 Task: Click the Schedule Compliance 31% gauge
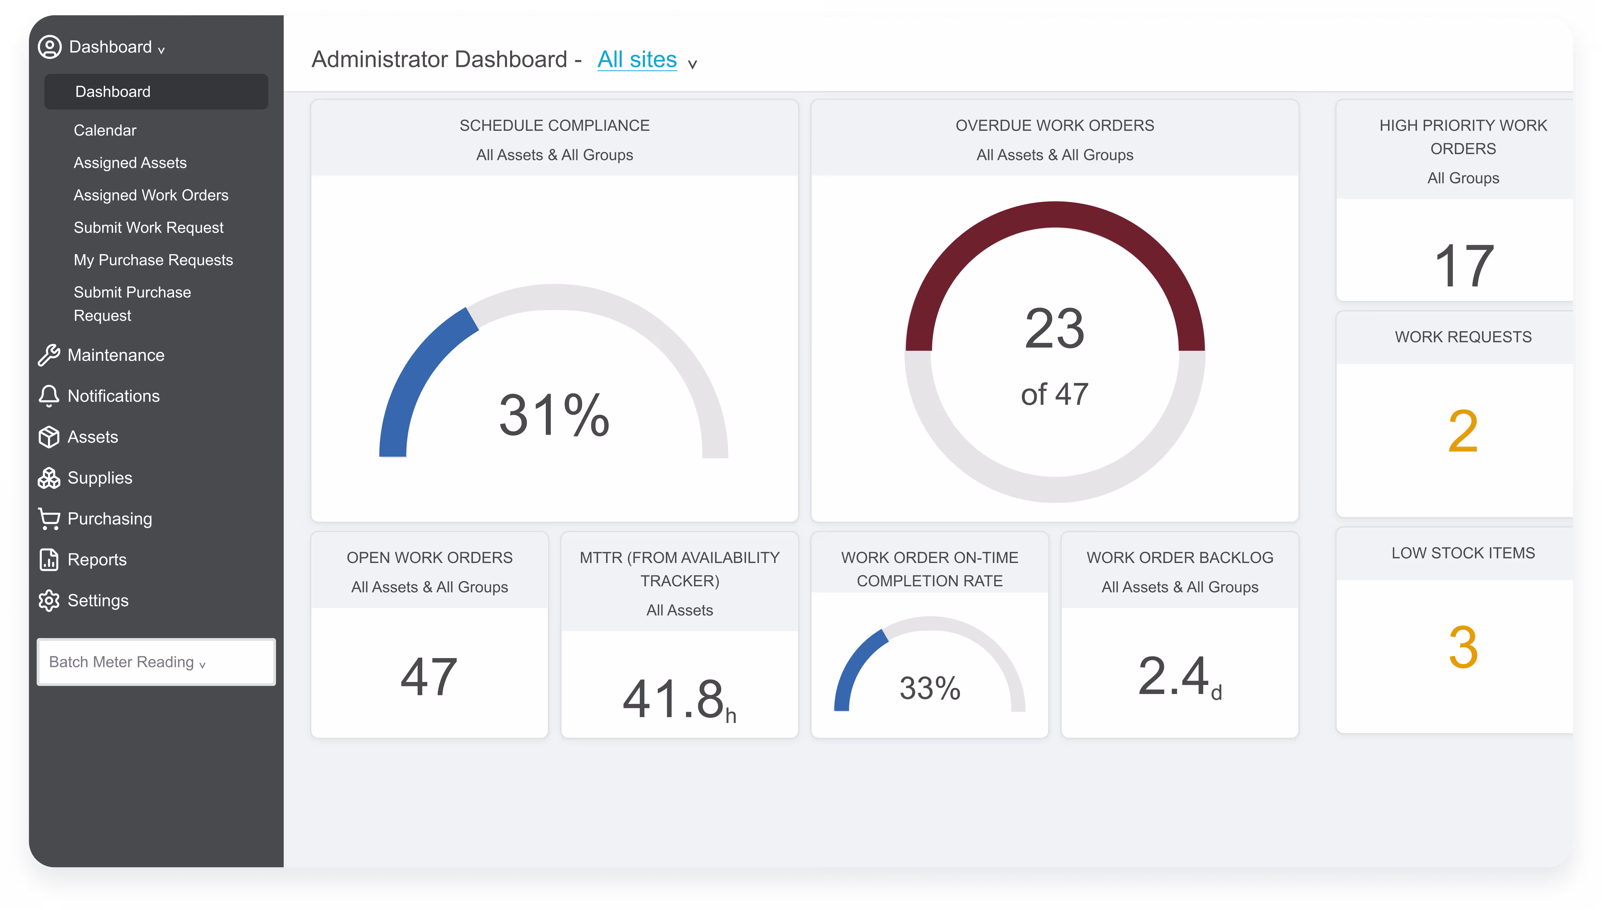tap(554, 371)
